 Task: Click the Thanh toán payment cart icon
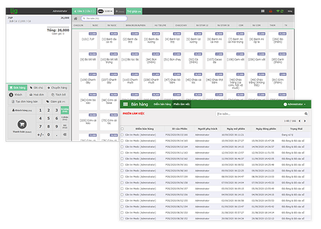coord(22,124)
